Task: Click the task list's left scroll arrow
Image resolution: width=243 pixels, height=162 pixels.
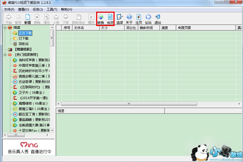Action: (x=58, y=104)
